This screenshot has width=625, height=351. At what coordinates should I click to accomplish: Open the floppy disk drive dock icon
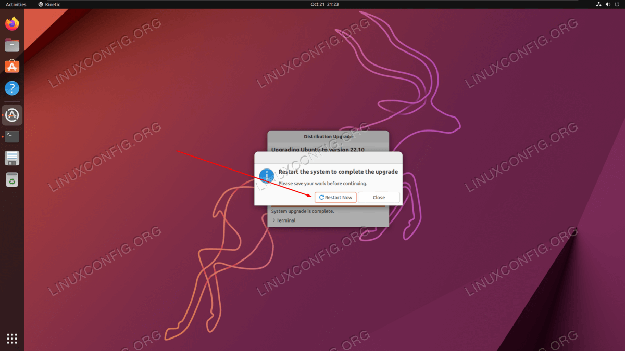(12, 158)
